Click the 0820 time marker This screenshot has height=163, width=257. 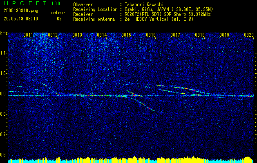(249, 35)
